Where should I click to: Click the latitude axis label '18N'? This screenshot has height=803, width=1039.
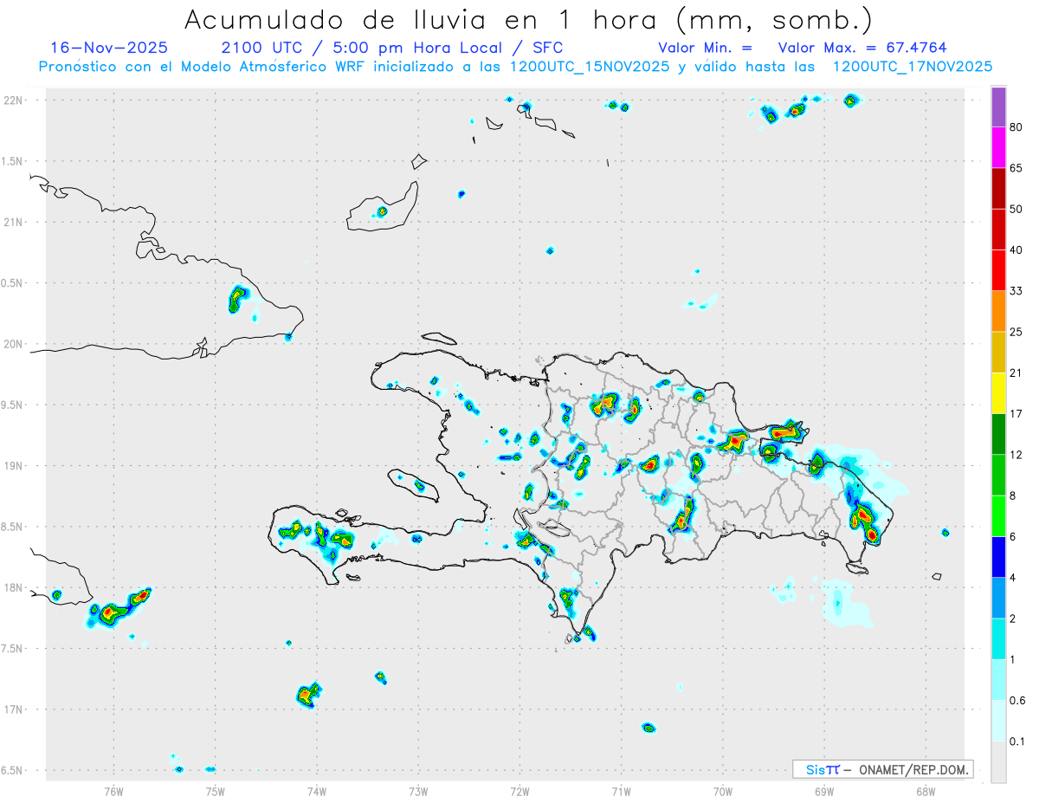[13, 587]
